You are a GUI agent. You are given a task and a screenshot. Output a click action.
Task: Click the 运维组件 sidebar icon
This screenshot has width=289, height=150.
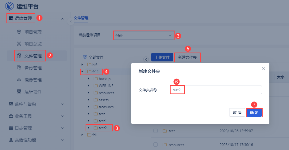(x=19, y=92)
